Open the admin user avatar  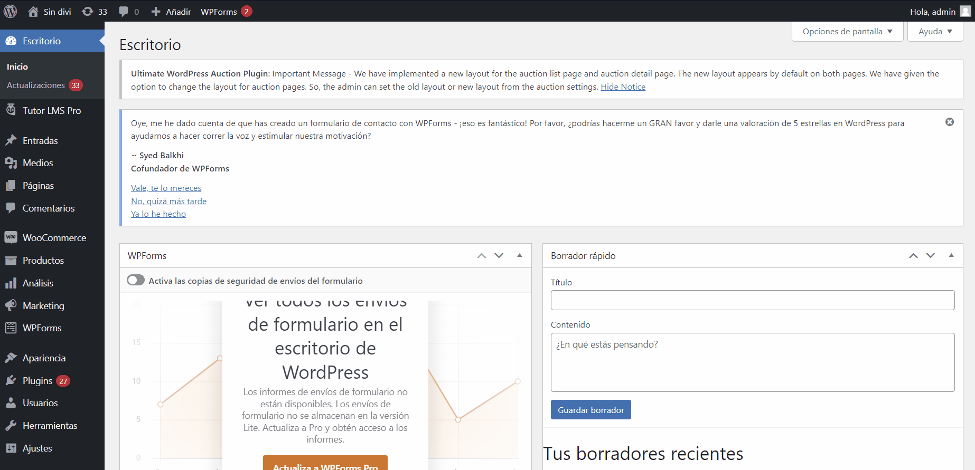click(965, 12)
